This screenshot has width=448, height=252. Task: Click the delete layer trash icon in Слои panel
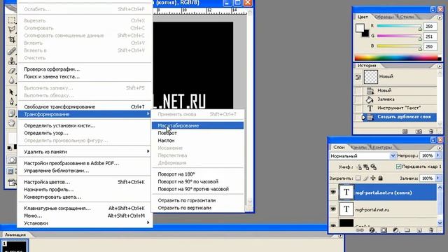[x=431, y=230]
